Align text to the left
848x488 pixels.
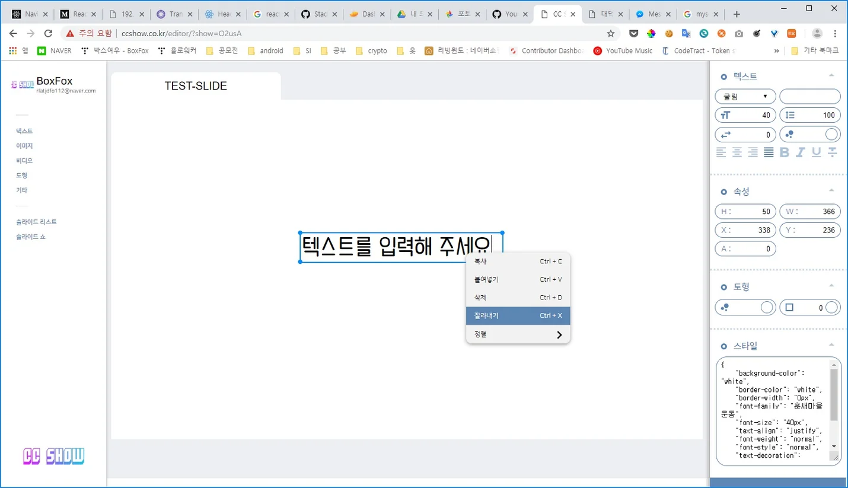[721, 152]
